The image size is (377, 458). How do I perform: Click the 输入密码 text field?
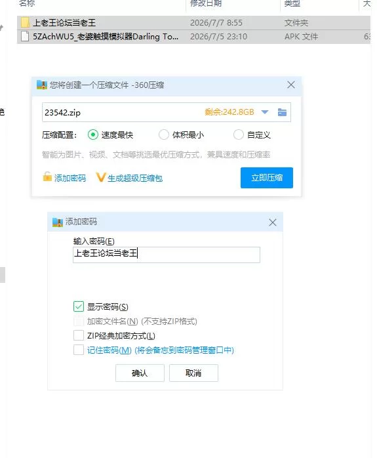(167, 255)
